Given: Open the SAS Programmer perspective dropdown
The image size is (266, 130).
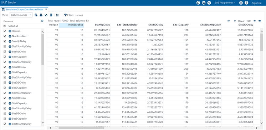Looking at the screenshot, I should coord(225,3).
